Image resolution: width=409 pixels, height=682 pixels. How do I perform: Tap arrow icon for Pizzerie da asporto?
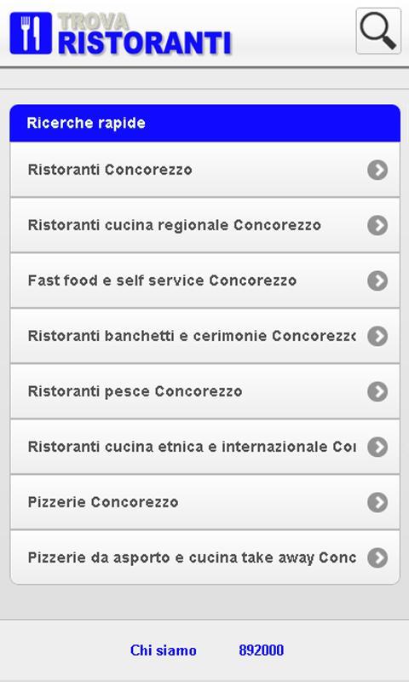(377, 558)
